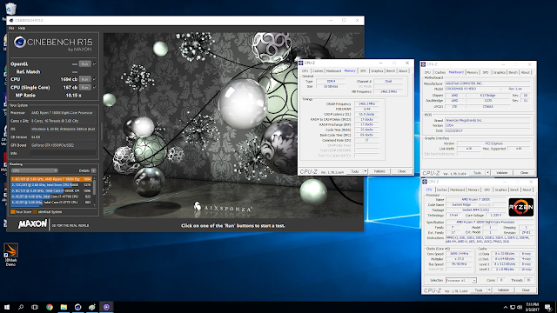Click Validate in Memory CPU-Z window

(x=379, y=171)
